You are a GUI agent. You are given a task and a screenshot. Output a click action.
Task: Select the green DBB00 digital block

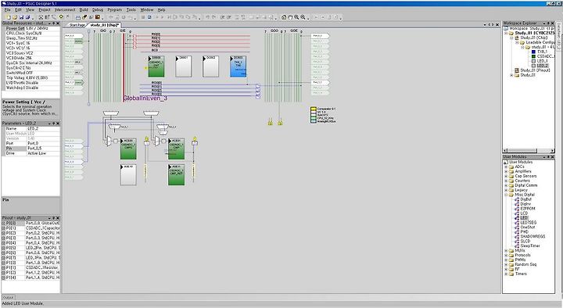(156, 66)
